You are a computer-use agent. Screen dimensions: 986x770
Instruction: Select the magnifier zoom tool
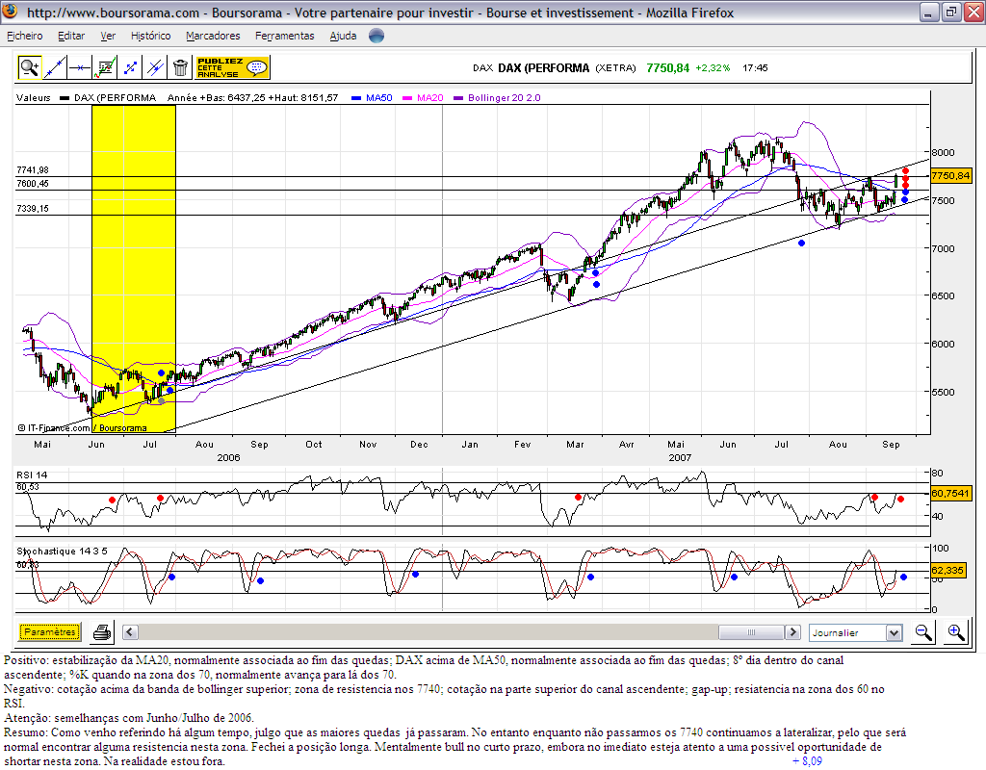[x=29, y=67]
